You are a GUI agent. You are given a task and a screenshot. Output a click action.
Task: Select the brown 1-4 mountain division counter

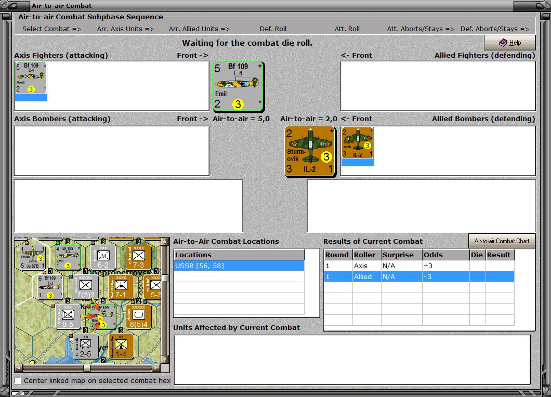click(x=121, y=346)
